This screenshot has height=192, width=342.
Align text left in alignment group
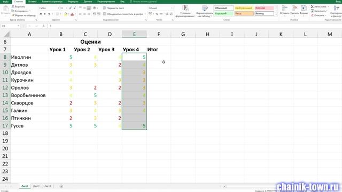pos(80,14)
